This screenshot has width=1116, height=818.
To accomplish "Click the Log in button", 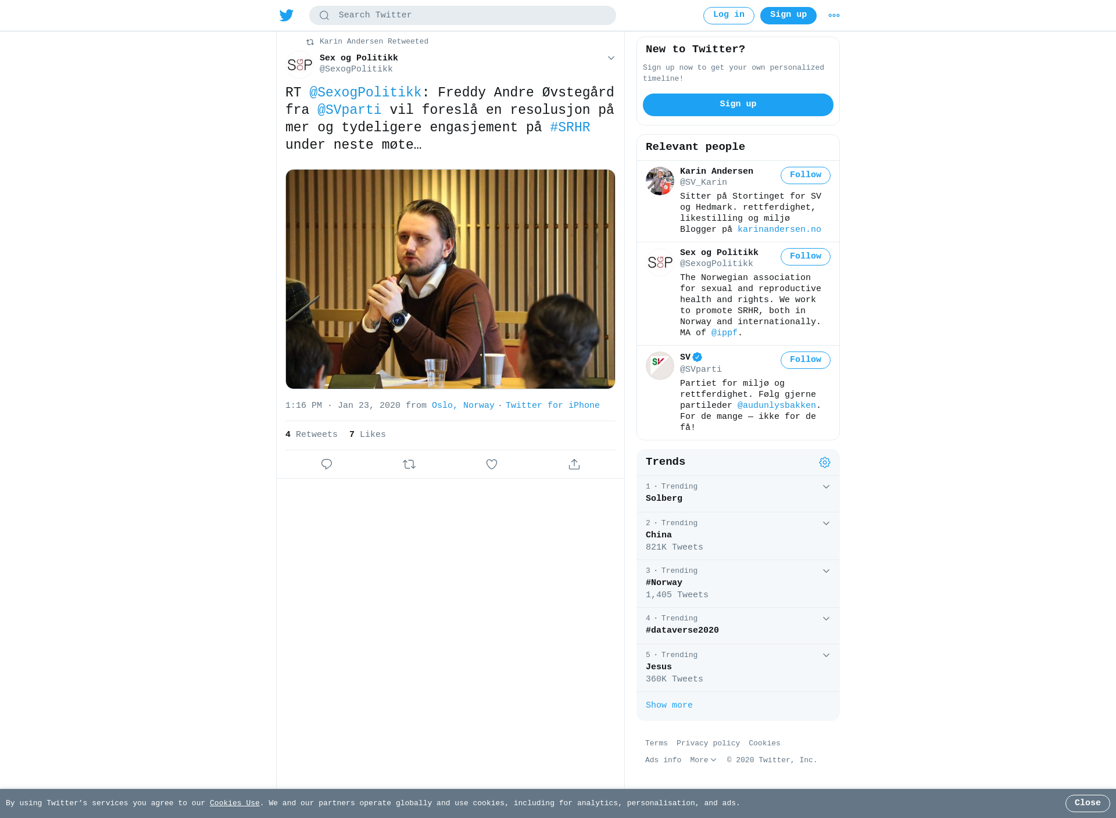I will pos(729,16).
